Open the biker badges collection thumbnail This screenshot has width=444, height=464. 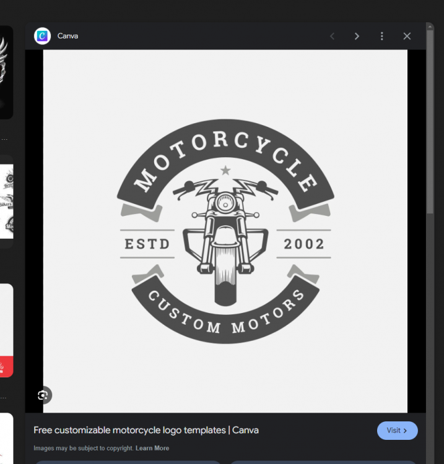click(6, 201)
